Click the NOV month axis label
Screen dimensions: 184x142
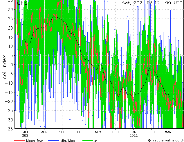point(98,132)
